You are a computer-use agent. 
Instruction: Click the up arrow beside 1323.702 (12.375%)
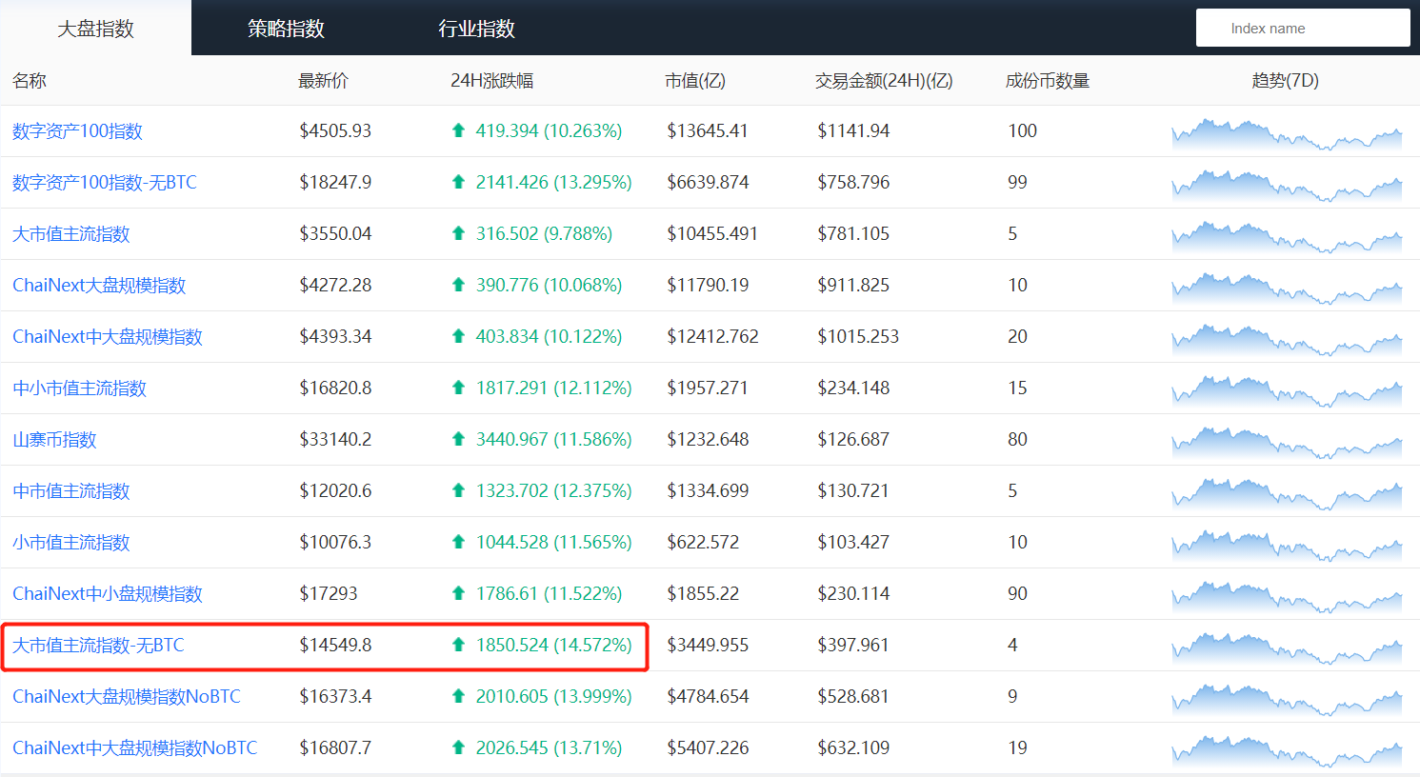[458, 490]
